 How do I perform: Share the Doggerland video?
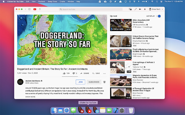(85, 73)
